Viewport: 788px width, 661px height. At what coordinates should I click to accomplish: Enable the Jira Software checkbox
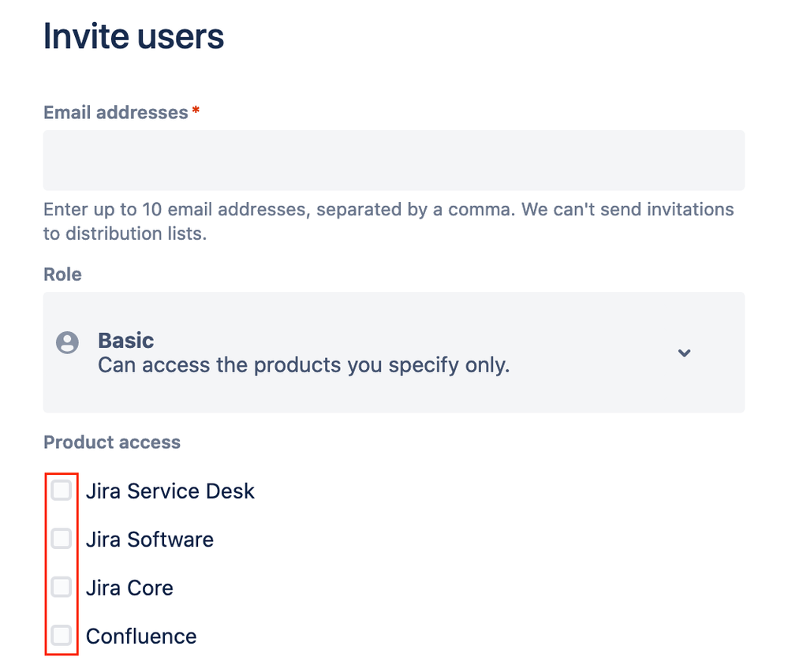(62, 539)
